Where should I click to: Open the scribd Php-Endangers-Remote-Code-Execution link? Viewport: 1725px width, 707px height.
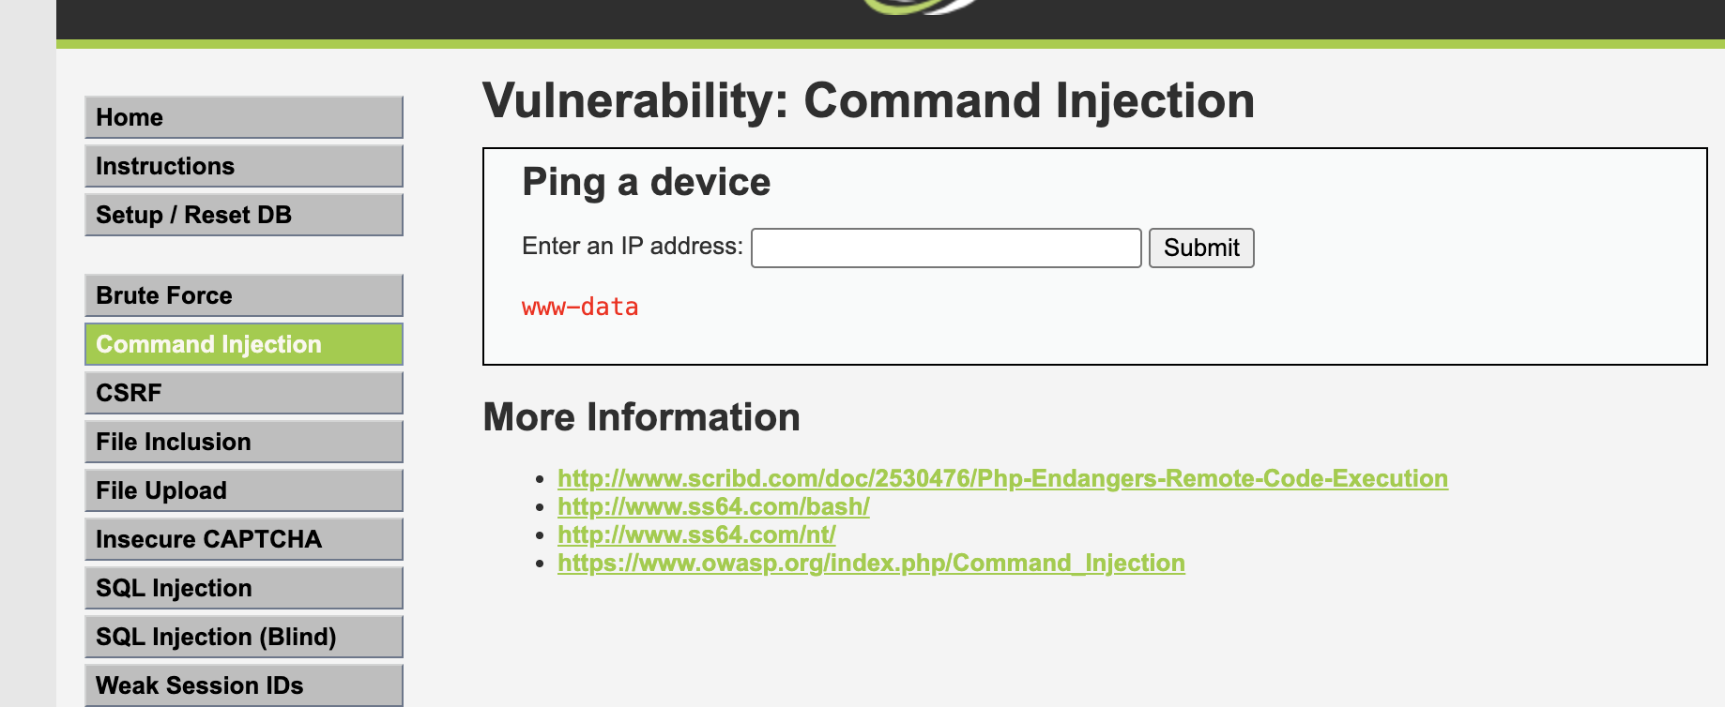tap(1002, 478)
